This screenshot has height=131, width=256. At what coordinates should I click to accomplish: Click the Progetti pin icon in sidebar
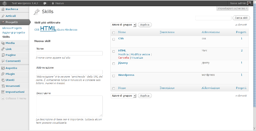click(3, 22)
